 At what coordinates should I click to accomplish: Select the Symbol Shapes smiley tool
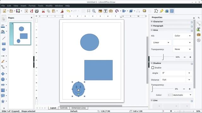point(3,79)
